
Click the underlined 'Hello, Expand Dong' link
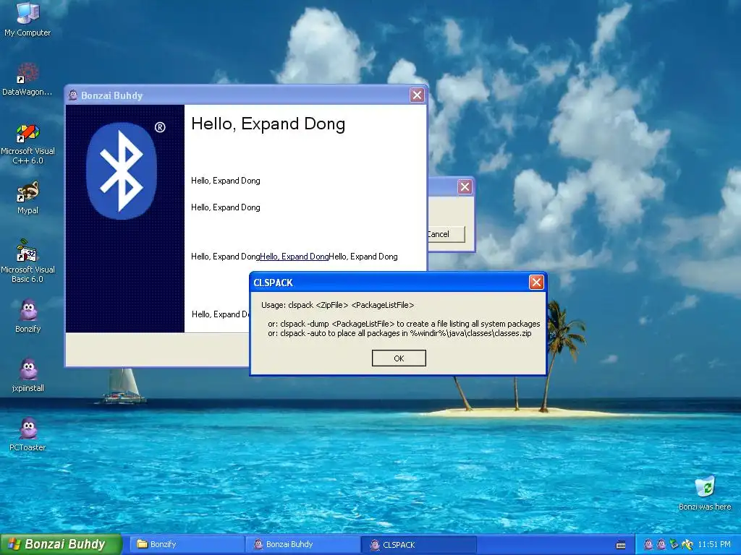(295, 257)
